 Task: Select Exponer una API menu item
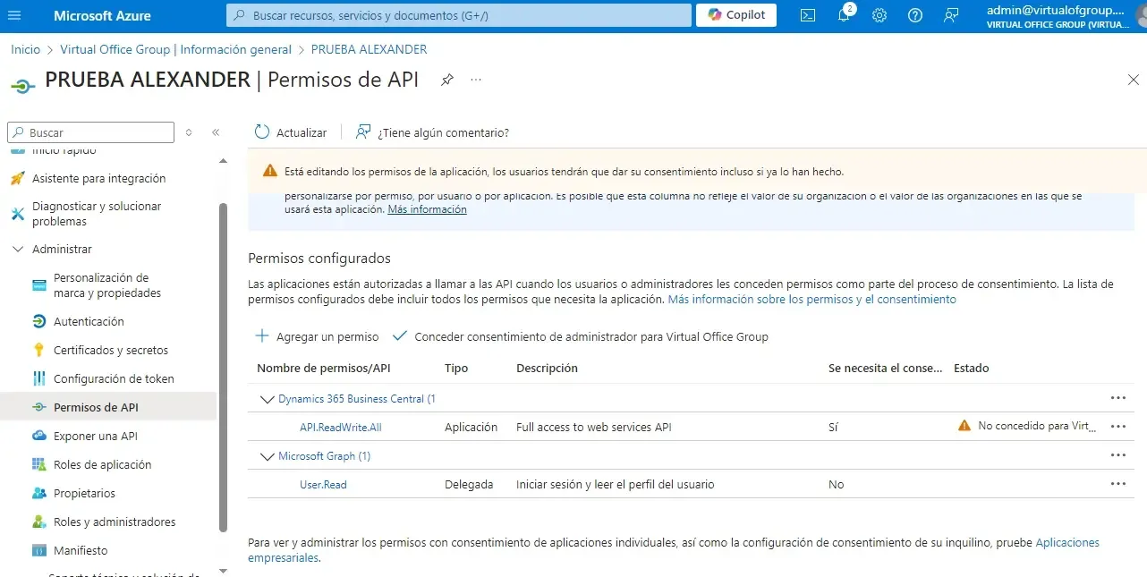coord(96,436)
